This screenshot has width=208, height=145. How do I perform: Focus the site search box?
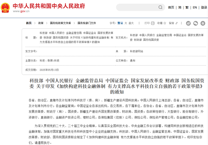click(141, 7)
